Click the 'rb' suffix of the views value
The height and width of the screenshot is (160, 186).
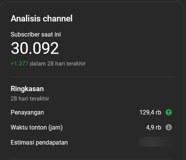pyautogui.click(x=158, y=112)
